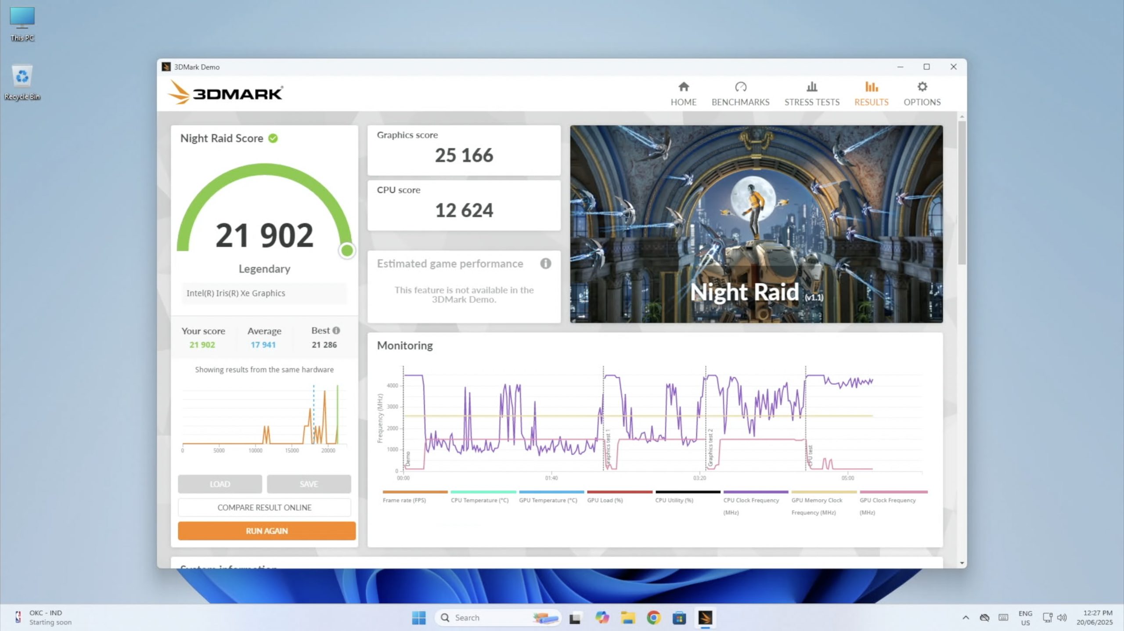Open the Home tab icon
The height and width of the screenshot is (631, 1124).
683,87
